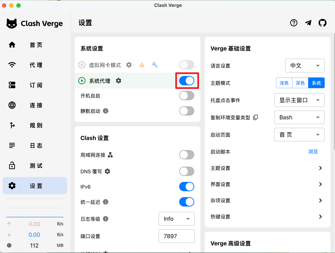Go to 代理 in sidebar
Screen dimensions: 335x253
tap(35, 65)
